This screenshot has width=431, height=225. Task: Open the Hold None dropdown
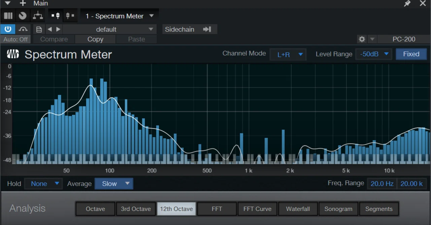[x=43, y=184]
